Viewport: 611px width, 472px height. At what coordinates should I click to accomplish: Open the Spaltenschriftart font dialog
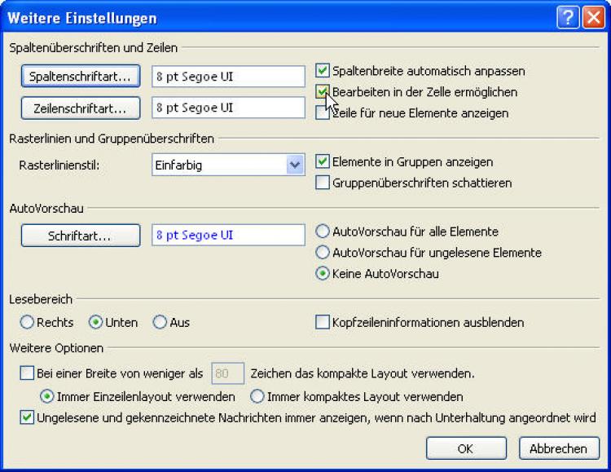(80, 77)
